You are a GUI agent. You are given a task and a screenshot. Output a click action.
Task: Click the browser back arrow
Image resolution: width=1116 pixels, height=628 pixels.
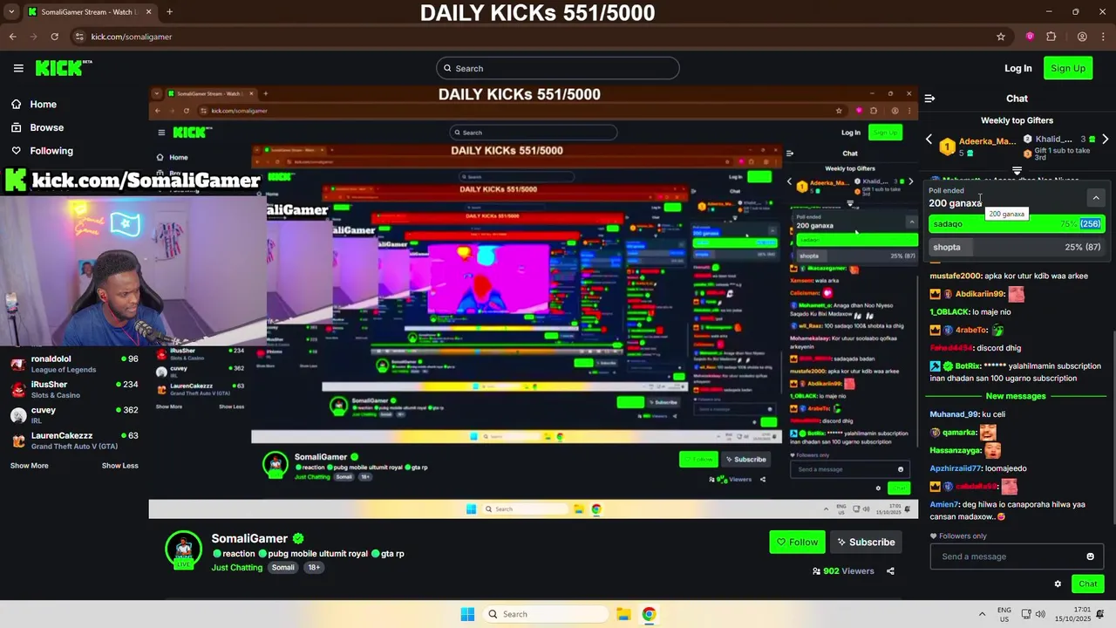(12, 37)
